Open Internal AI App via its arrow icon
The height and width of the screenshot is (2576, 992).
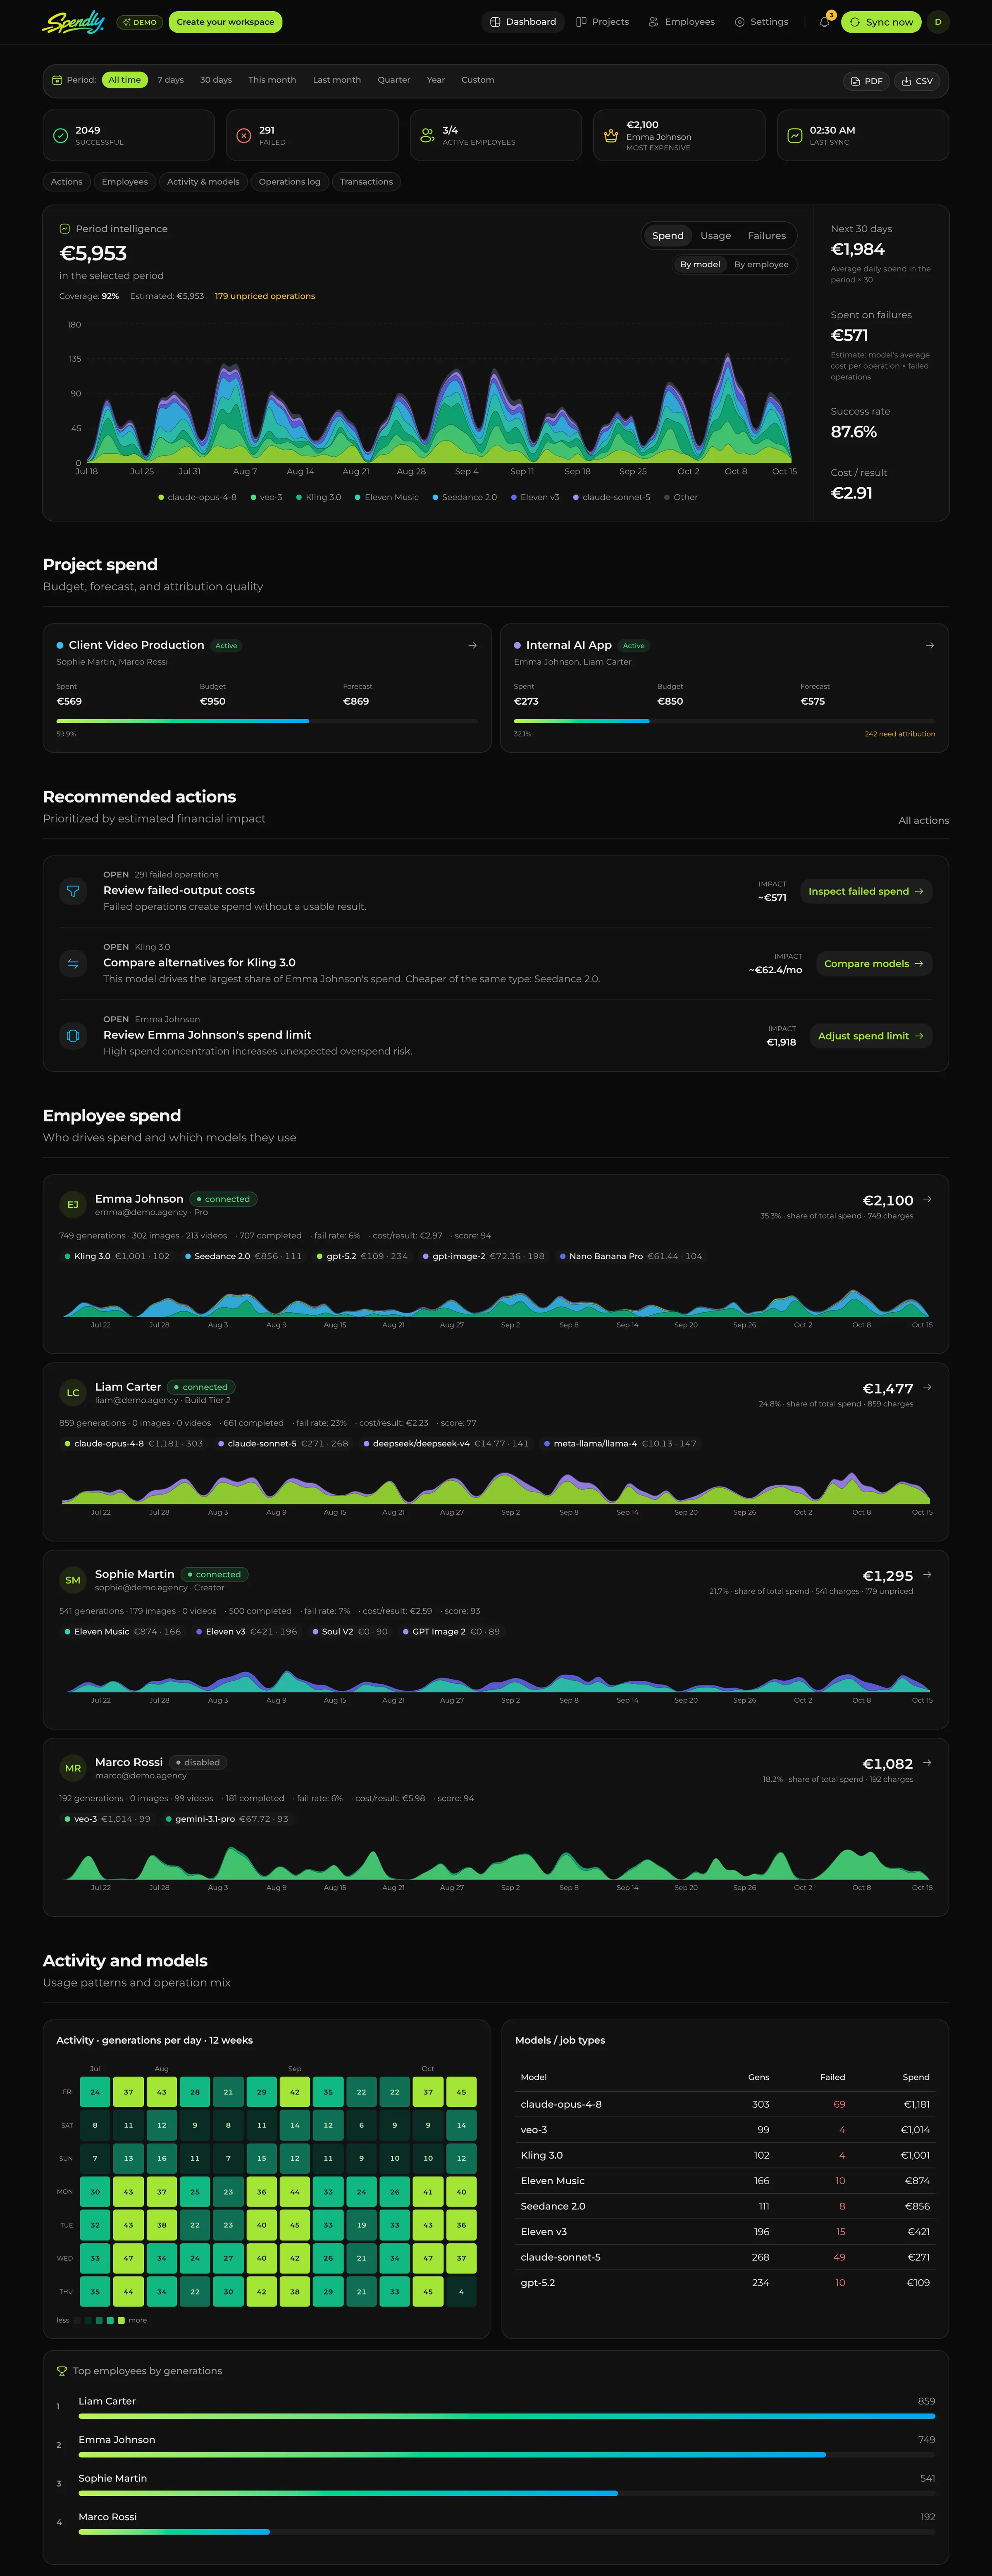(x=930, y=645)
